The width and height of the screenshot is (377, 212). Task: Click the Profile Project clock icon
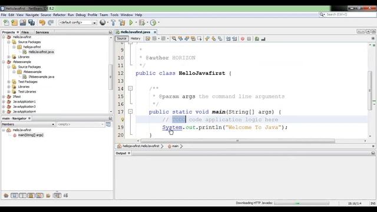[153, 22]
